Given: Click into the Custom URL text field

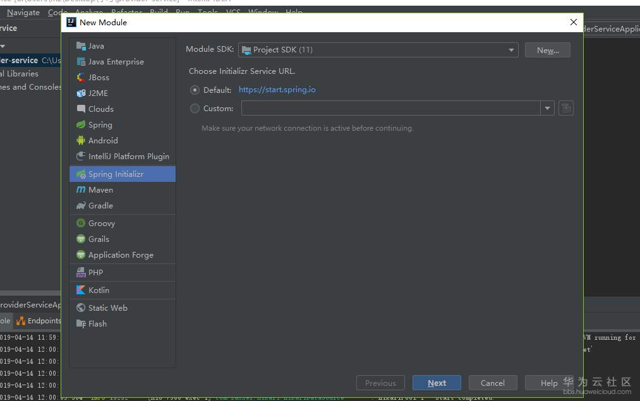Looking at the screenshot, I should point(391,108).
